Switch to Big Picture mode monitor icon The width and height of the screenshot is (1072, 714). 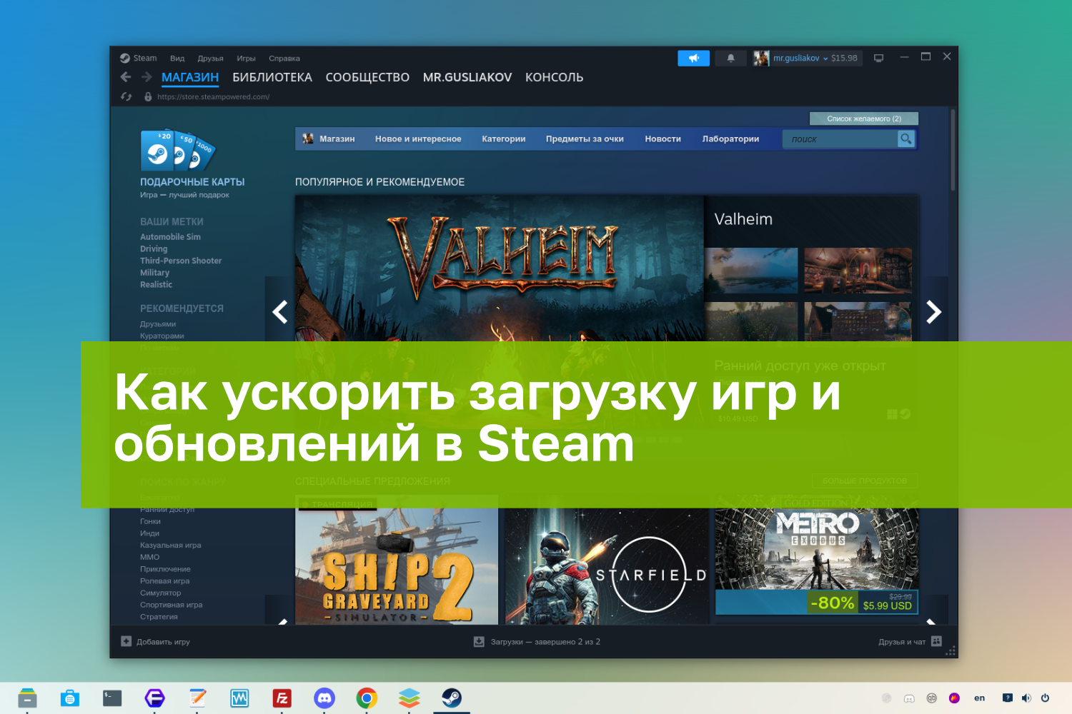coord(879,58)
